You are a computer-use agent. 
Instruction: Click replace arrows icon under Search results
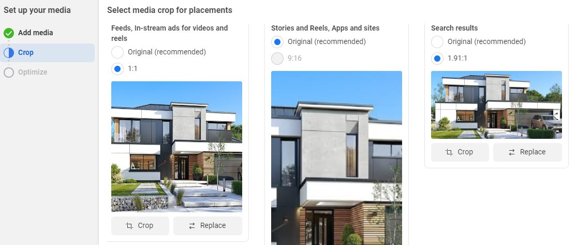point(511,152)
